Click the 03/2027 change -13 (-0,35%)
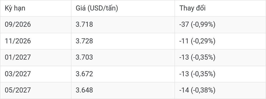Viewport: 266px width, 99px height. [197, 74]
